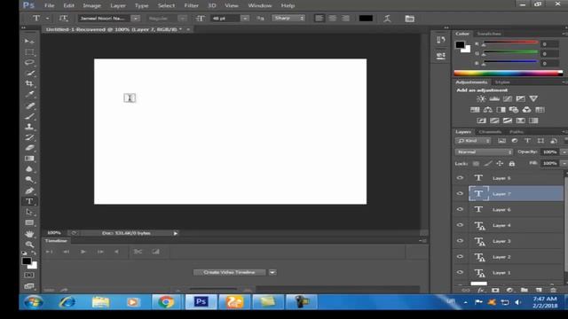
Task: Switch to the Swatches tab
Action: pos(489,34)
